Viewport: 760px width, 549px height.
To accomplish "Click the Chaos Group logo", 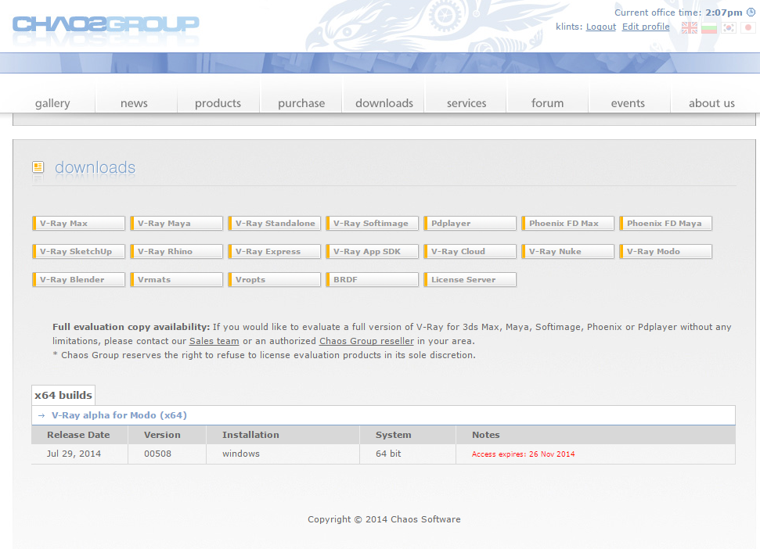I will 106,24.
